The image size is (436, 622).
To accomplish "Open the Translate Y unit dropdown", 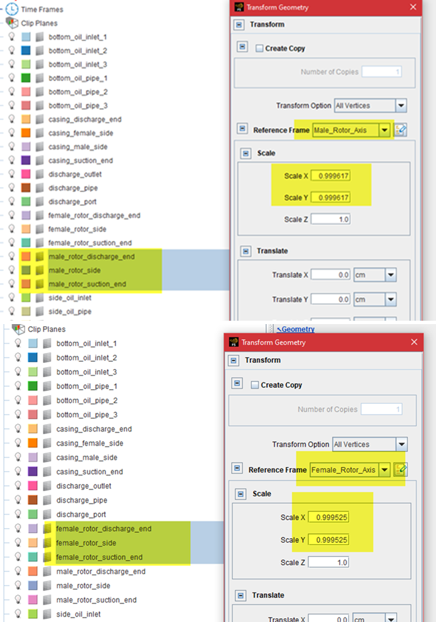I will 391,299.
